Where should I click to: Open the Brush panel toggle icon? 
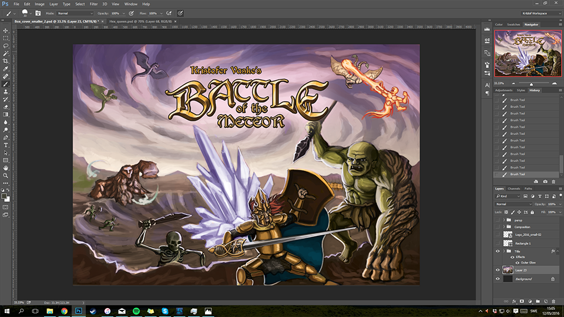coord(38,14)
